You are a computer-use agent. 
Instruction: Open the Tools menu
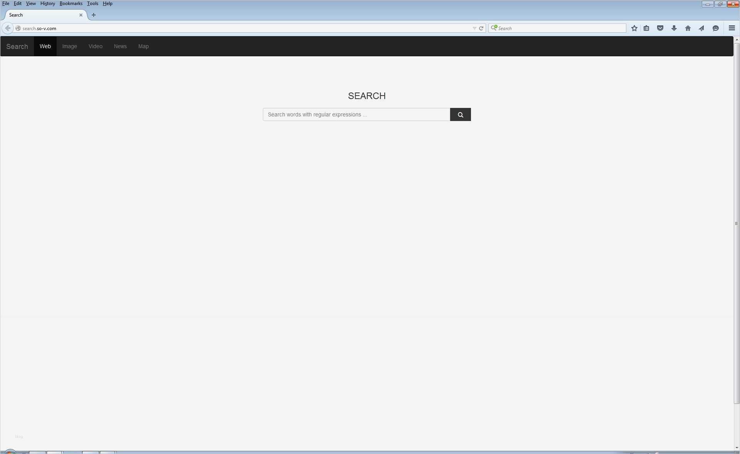pos(92,3)
